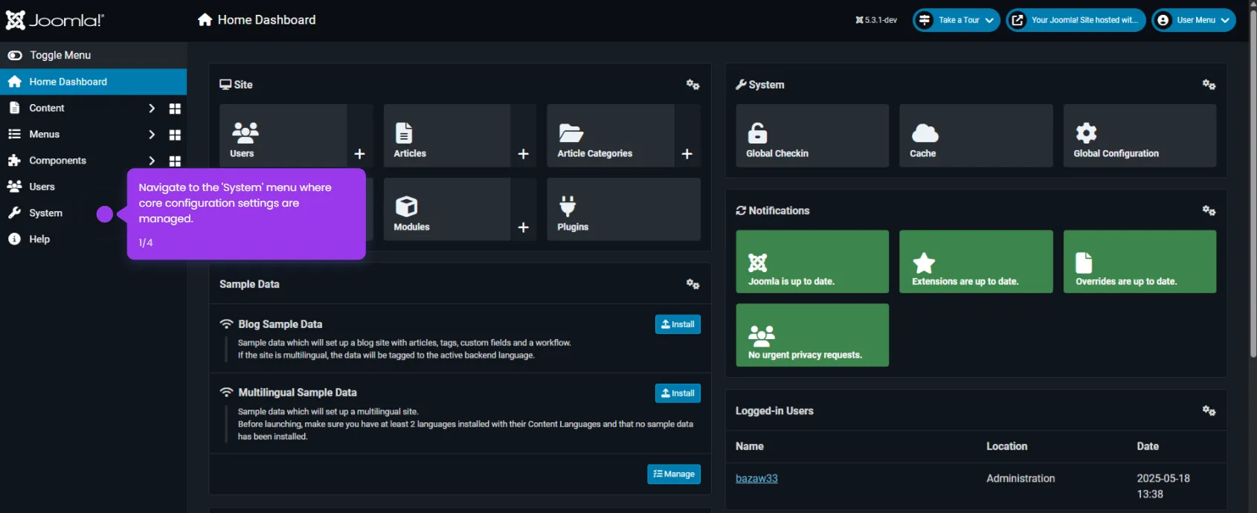Viewport: 1257px width, 513px height.
Task: Click the Joomla! logo
Action: [x=54, y=20]
